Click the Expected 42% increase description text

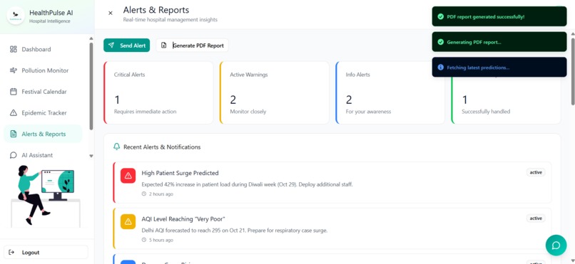247,184
